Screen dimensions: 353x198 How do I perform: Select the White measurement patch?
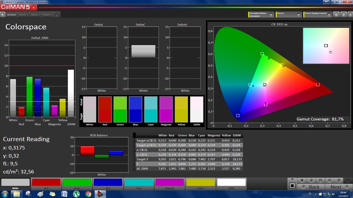coord(15,184)
